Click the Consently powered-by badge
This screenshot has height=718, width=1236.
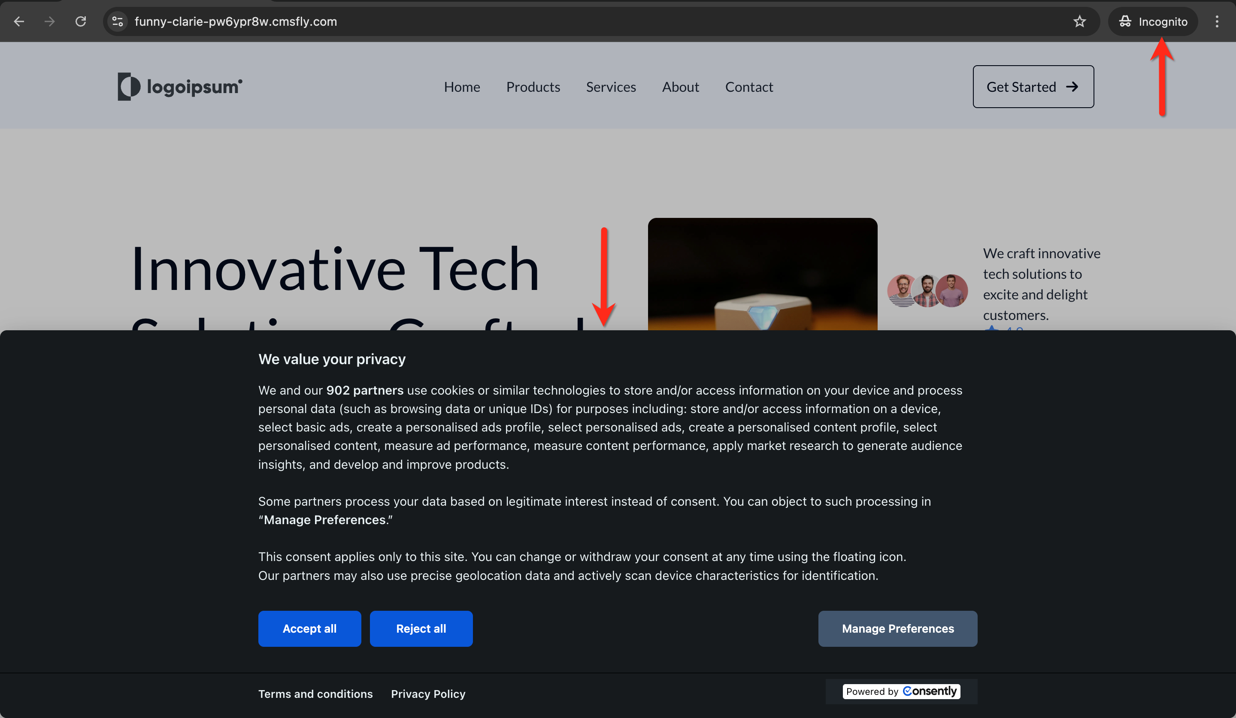(901, 691)
